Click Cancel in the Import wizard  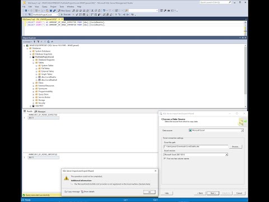pyautogui.click(x=239, y=193)
